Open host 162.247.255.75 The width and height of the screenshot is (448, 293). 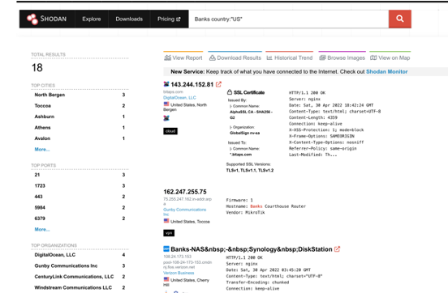(x=185, y=192)
